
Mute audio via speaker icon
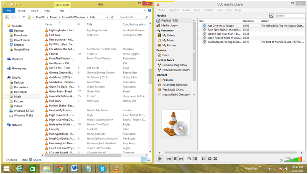[x=280, y=159]
